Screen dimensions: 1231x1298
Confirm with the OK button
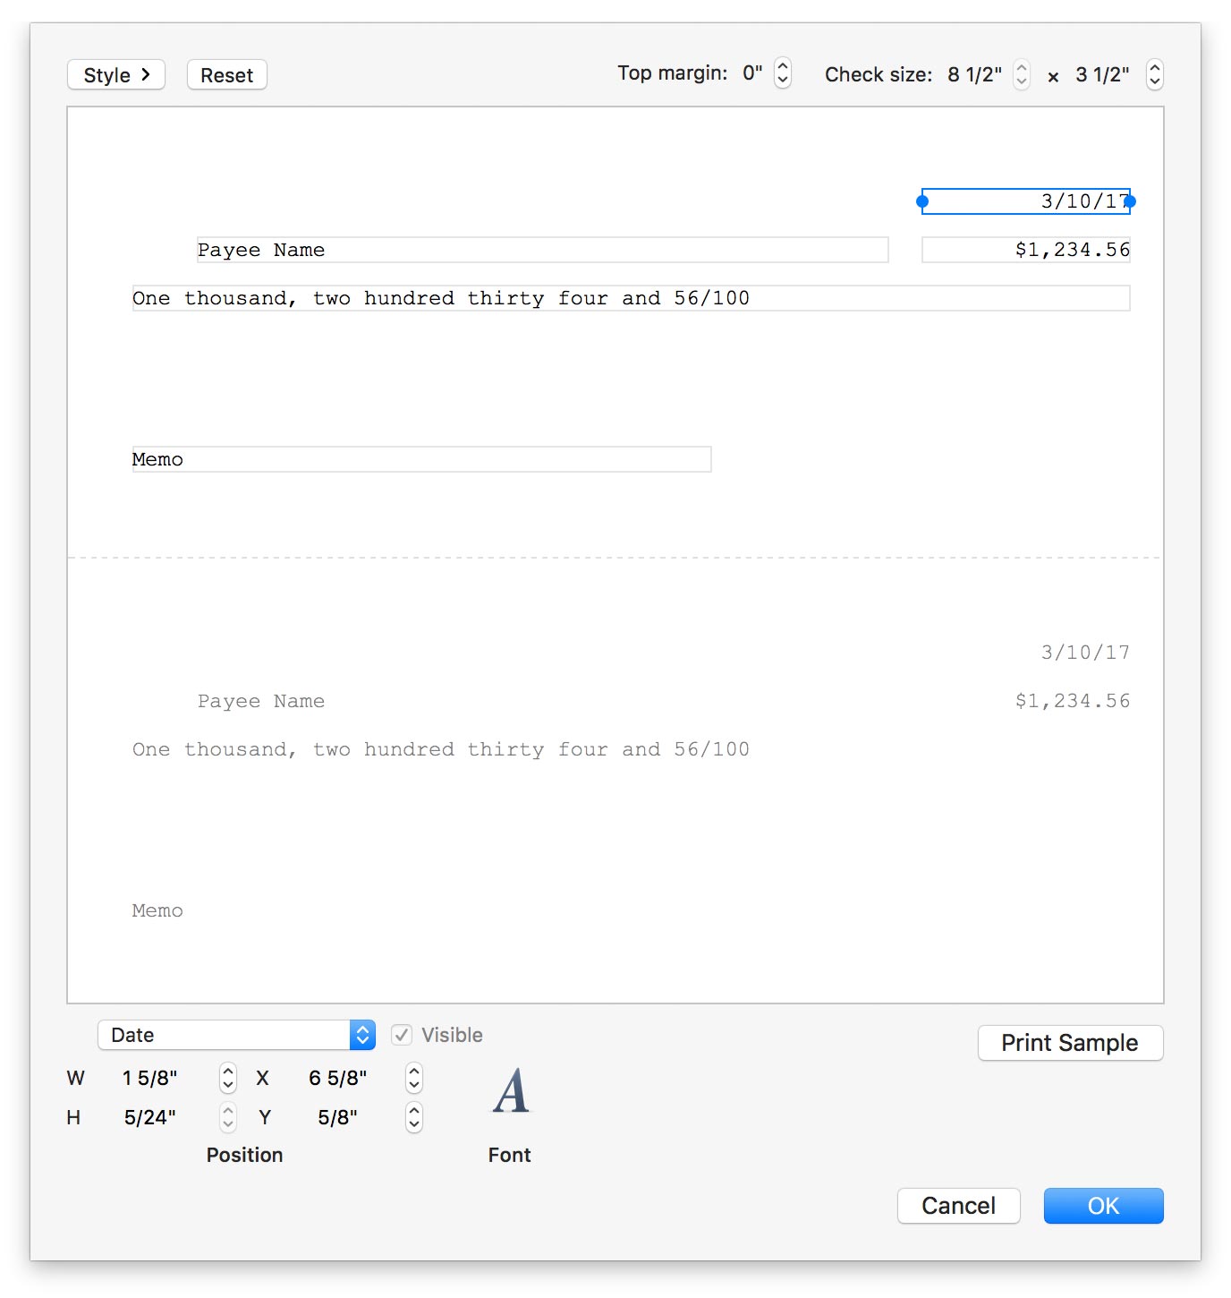click(1103, 1206)
